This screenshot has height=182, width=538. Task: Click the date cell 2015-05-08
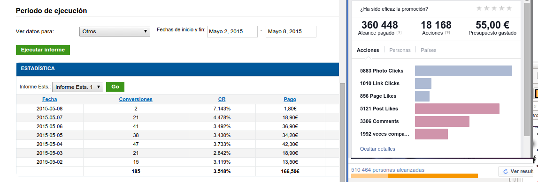coord(50,109)
